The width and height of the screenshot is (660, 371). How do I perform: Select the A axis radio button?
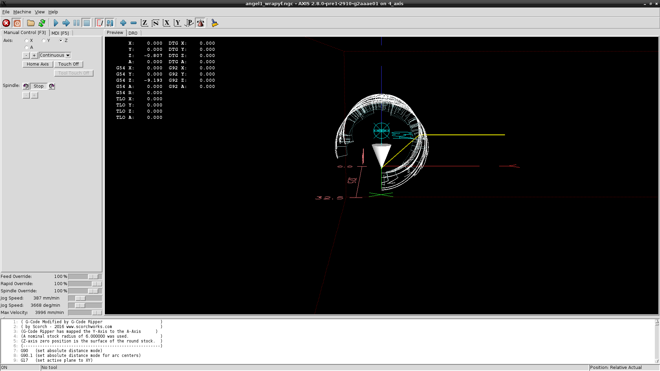click(26, 47)
